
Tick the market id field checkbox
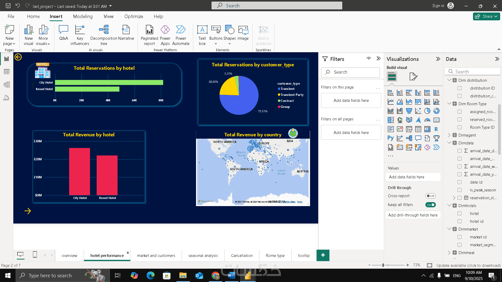pos(459,237)
